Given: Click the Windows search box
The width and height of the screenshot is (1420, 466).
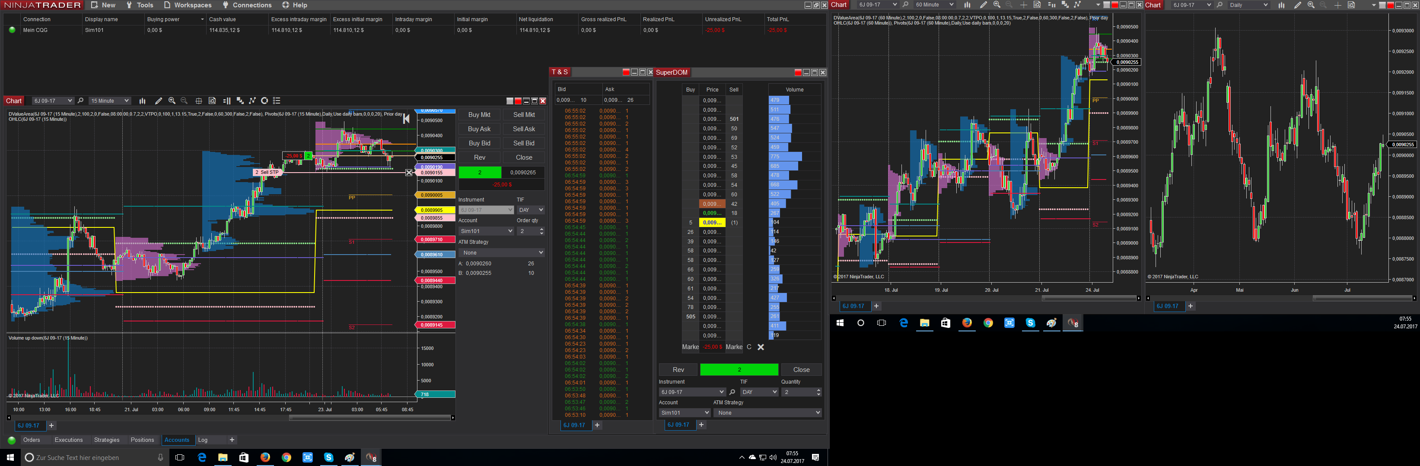Looking at the screenshot, I should coord(95,457).
